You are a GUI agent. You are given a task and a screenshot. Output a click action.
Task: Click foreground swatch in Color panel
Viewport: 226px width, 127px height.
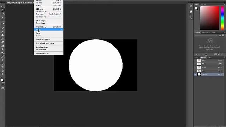pos(196,8)
